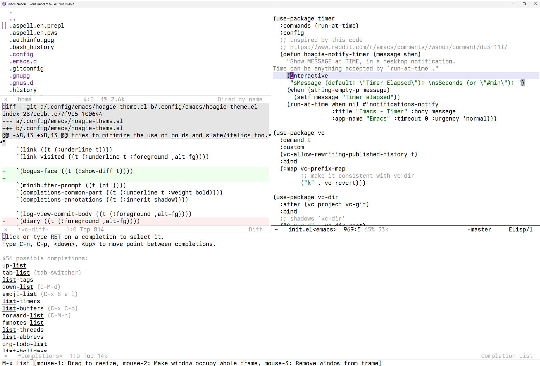Click the Diff mode name in mode line

point(255,230)
